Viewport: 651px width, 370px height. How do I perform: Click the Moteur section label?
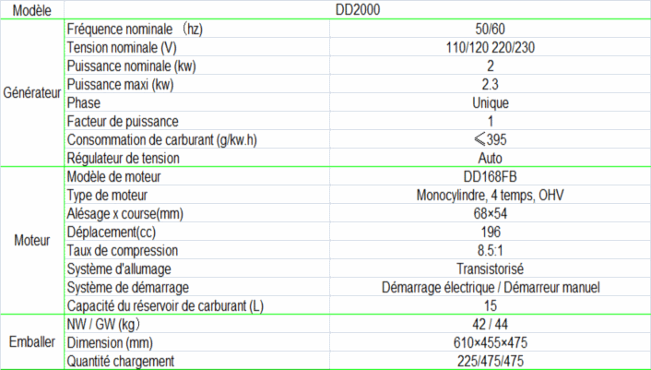coord(32,241)
